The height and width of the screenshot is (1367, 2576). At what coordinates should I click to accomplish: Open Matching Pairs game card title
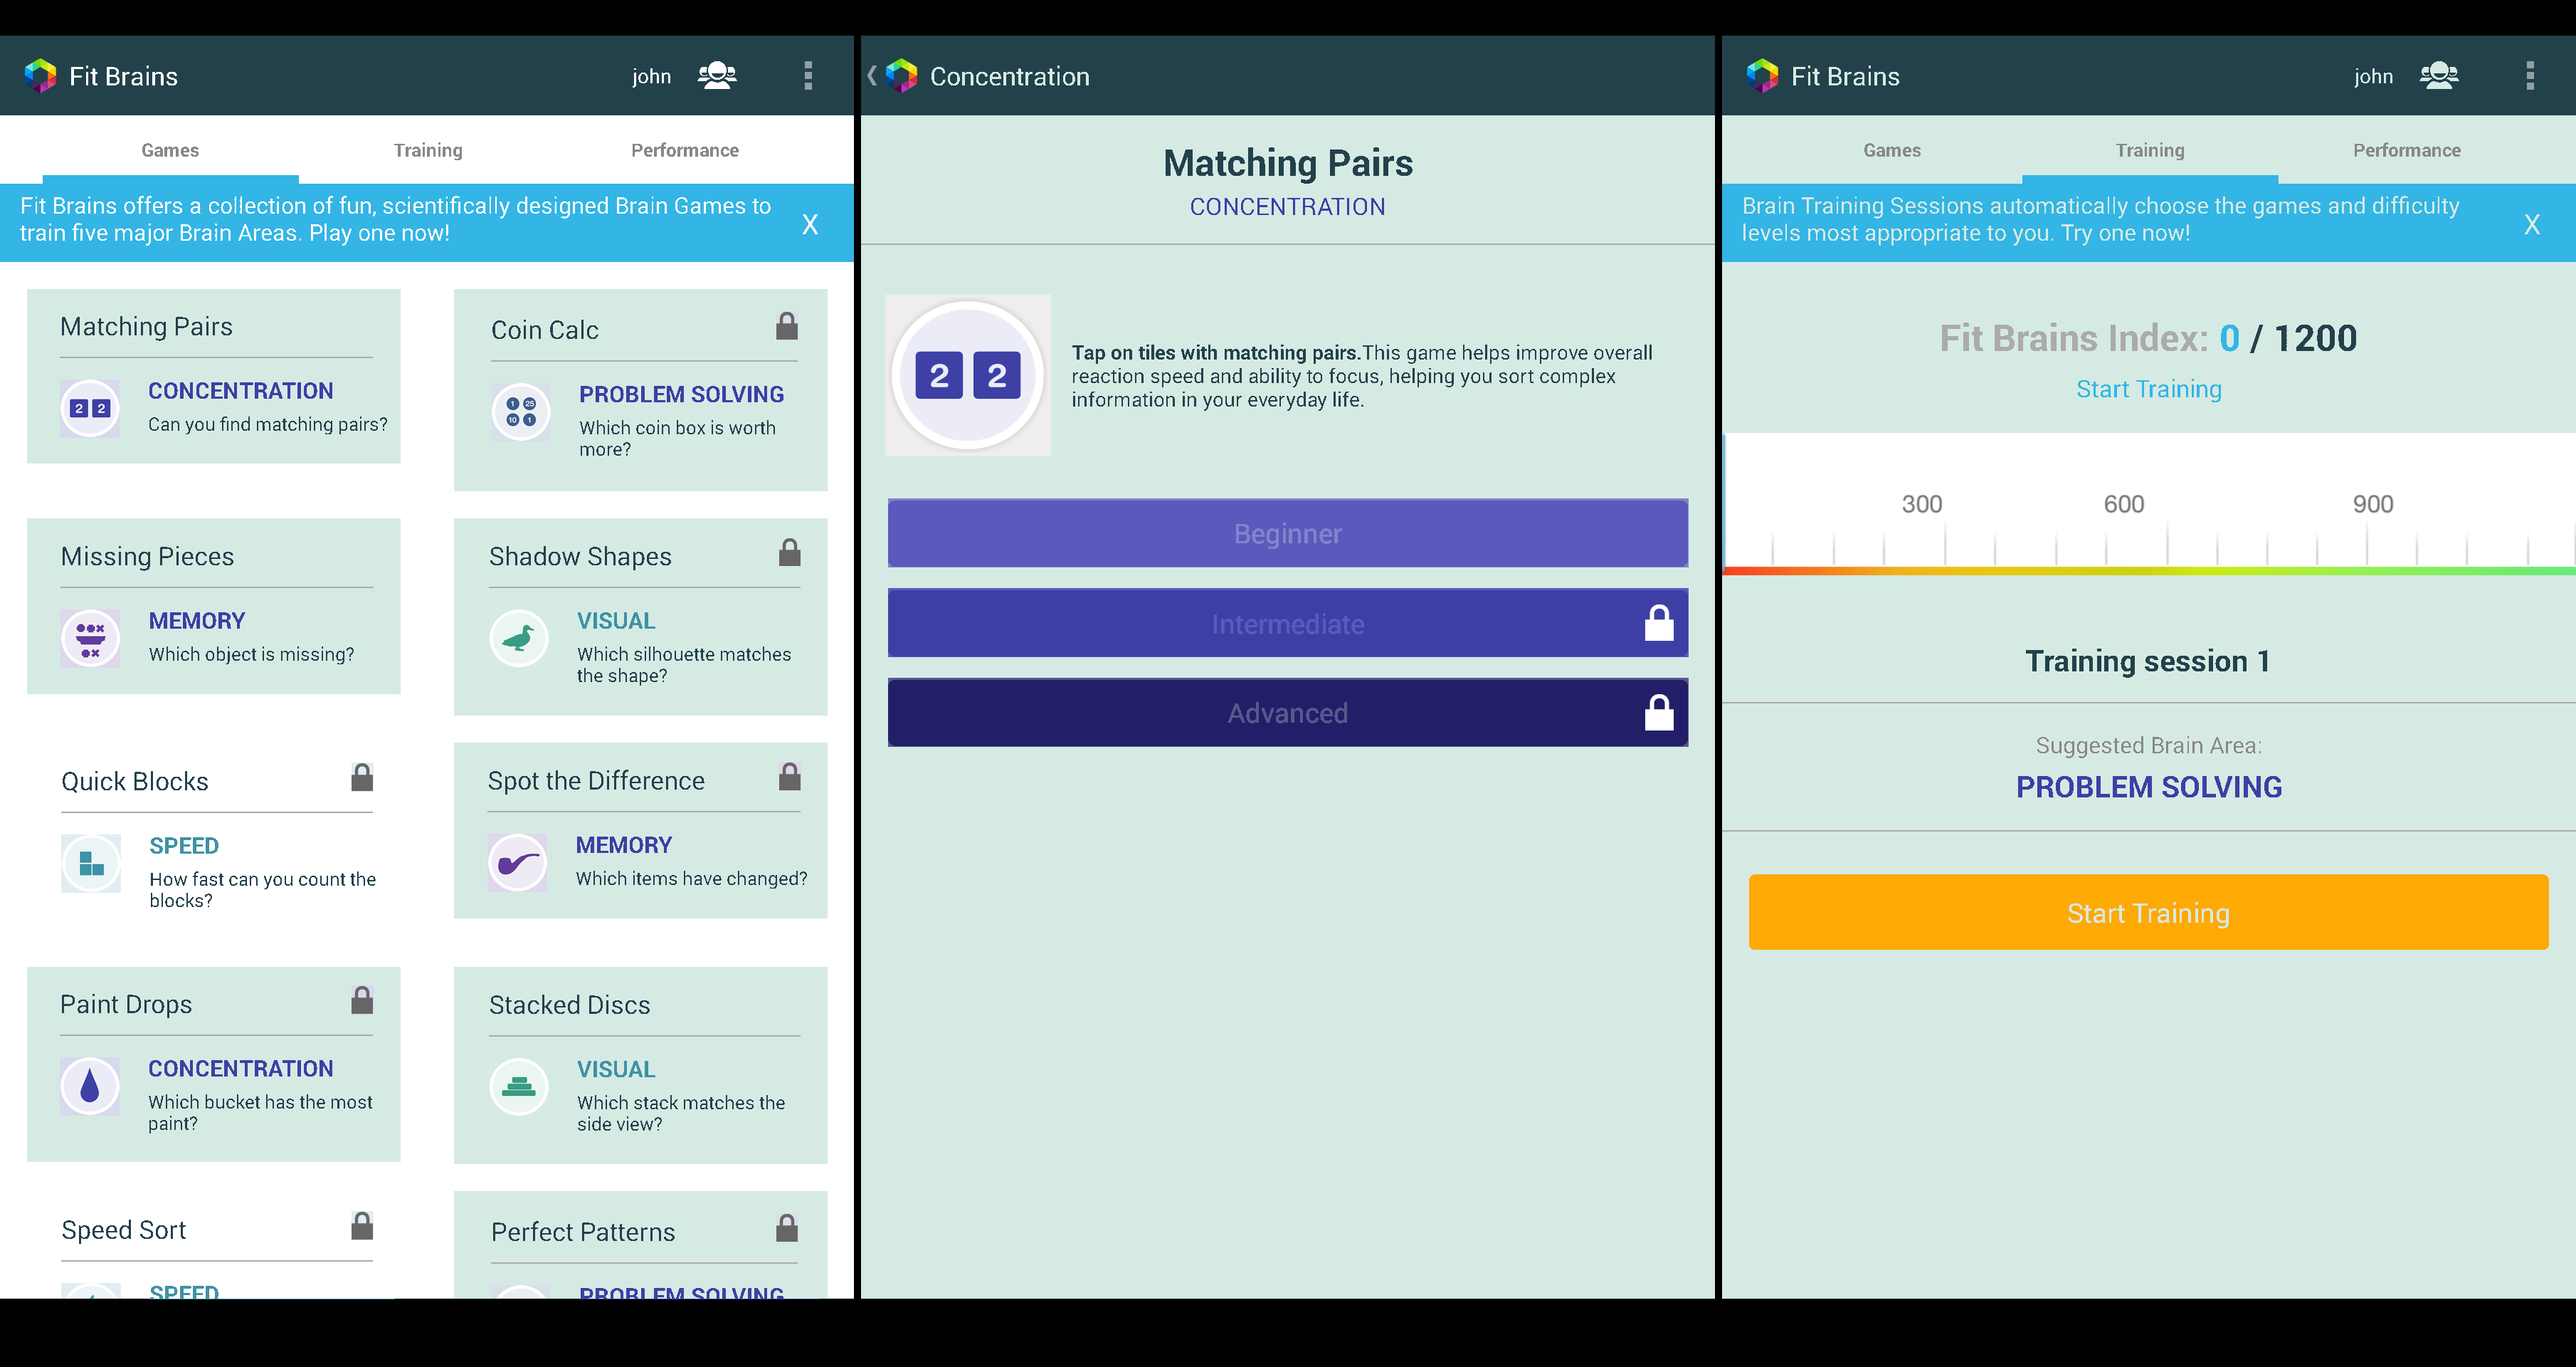(146, 326)
